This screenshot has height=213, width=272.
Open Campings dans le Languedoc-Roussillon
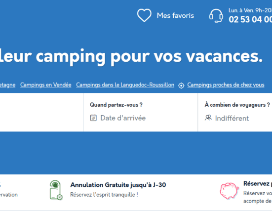pyautogui.click(x=125, y=85)
